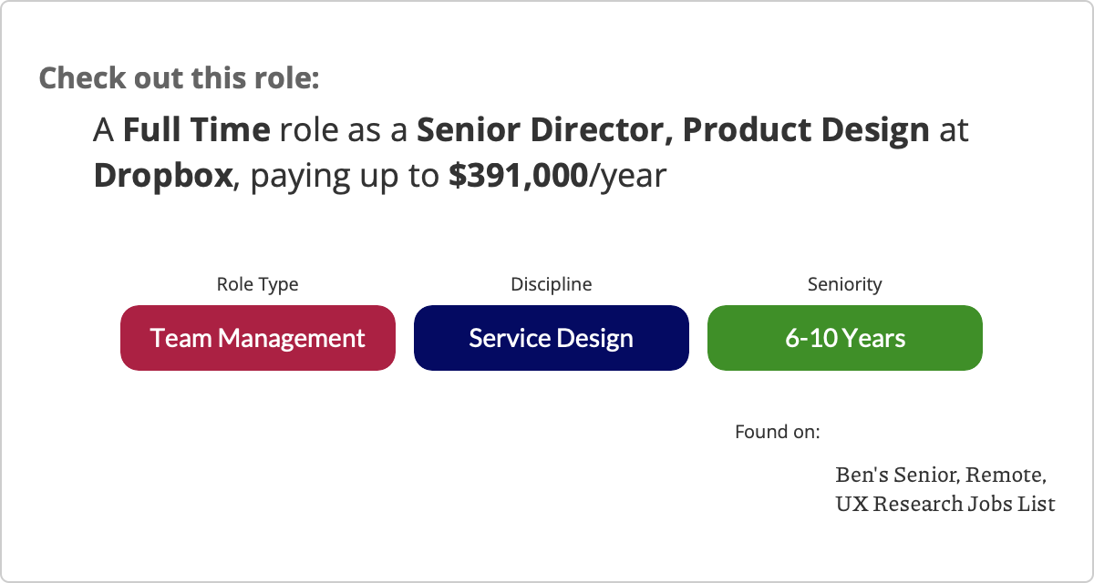Select the navy Service Design badge
The width and height of the screenshot is (1094, 583).
pos(551,338)
